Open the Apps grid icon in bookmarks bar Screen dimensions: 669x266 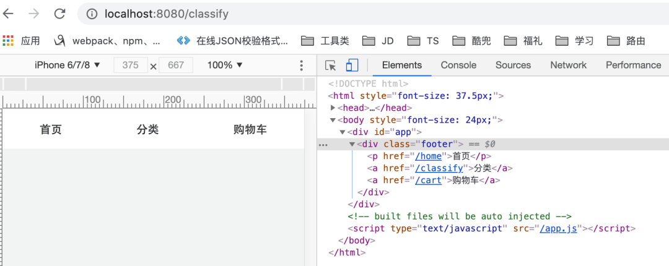coord(8,41)
